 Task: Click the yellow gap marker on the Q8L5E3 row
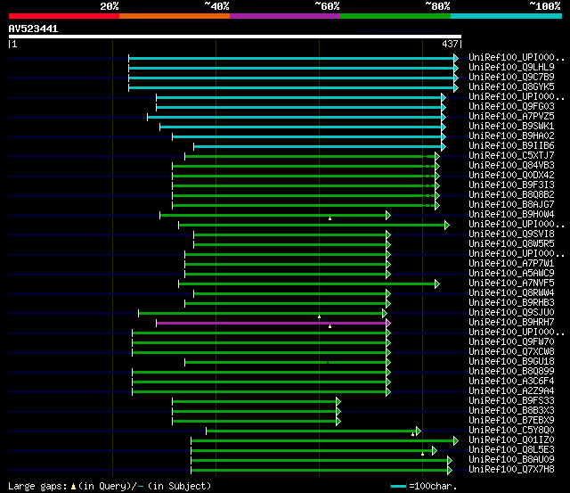[422, 454]
